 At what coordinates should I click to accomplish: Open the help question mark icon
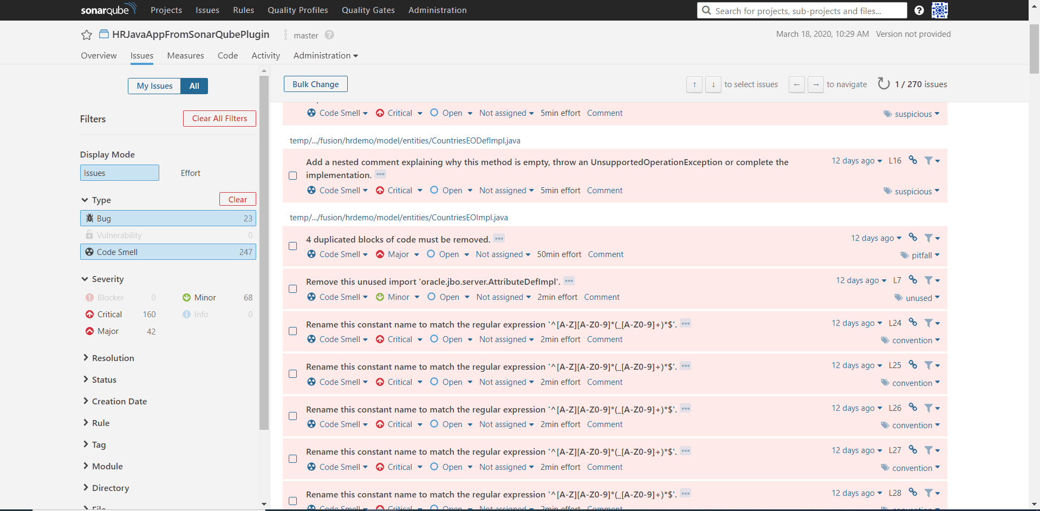tap(919, 10)
